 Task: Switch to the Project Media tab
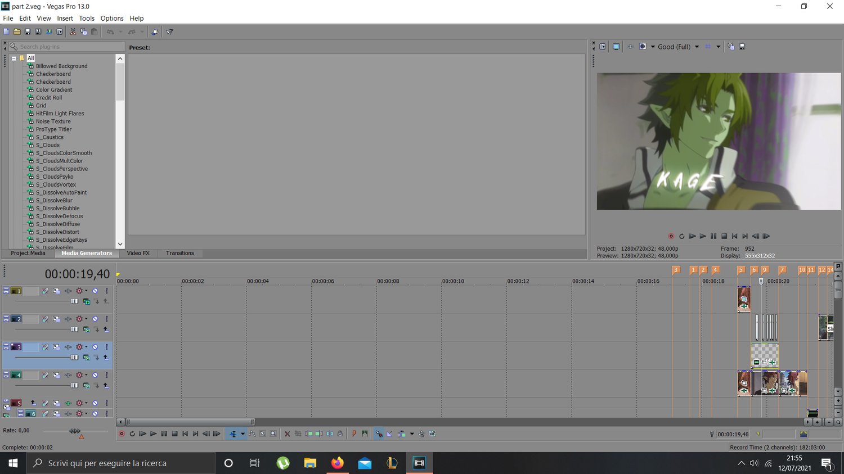(x=28, y=253)
